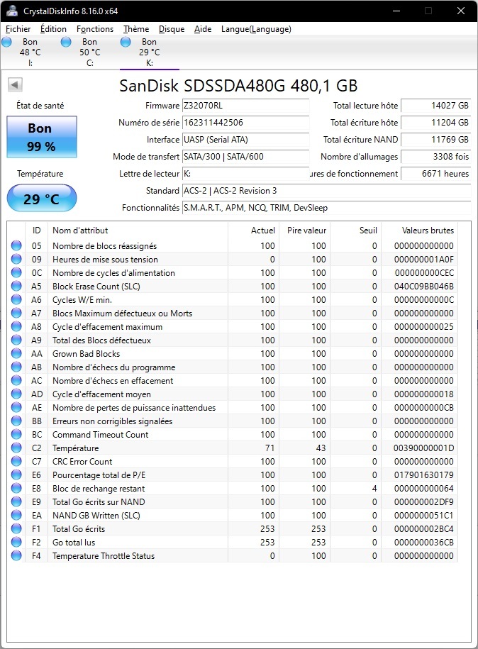Click status orb for Block Erase Count (SLC)
Viewport: 478px width, 649px height.
(16, 287)
